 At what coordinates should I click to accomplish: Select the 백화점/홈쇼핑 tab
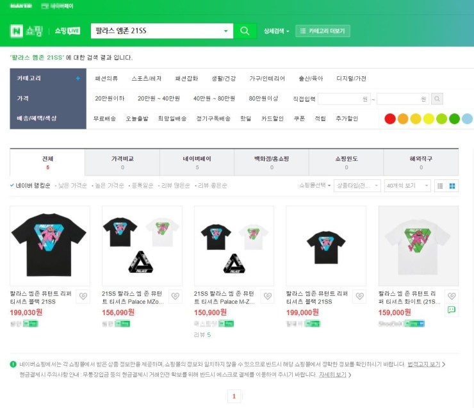coord(272,163)
